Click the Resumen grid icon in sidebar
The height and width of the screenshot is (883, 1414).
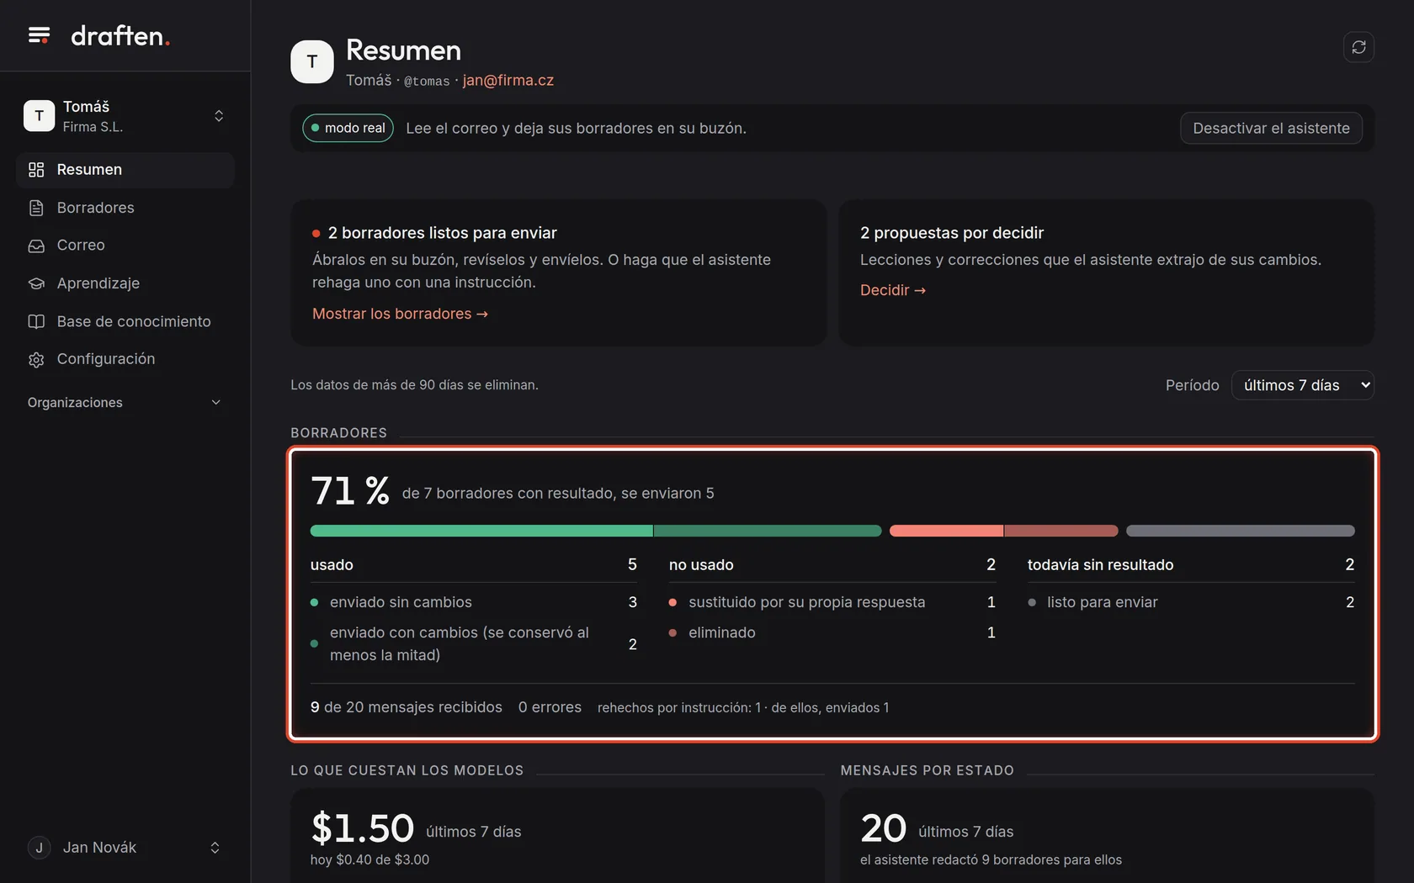click(x=36, y=170)
